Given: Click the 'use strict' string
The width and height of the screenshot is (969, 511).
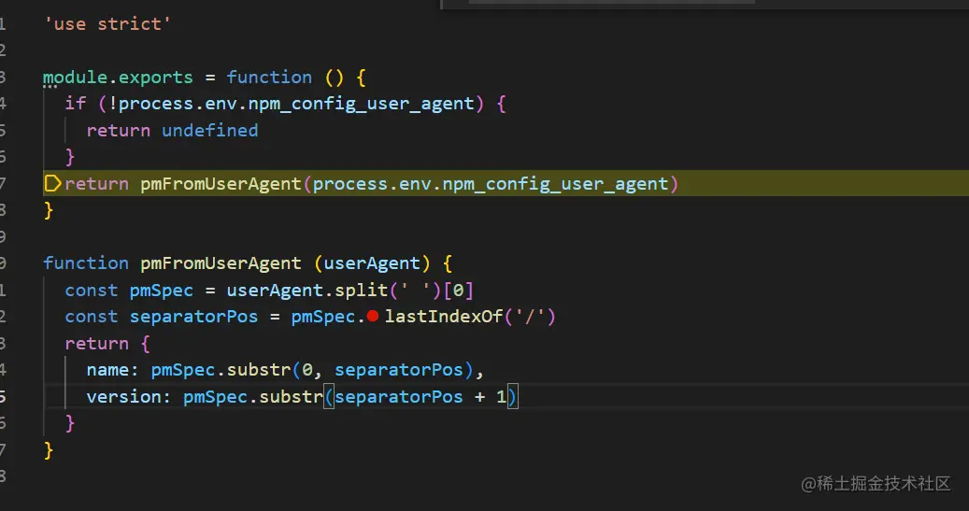Looking at the screenshot, I should (x=107, y=24).
